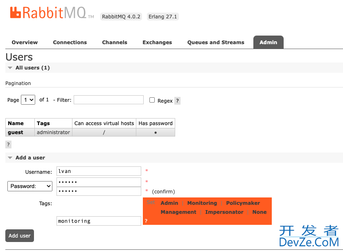Select the Admin tab

click(269, 43)
